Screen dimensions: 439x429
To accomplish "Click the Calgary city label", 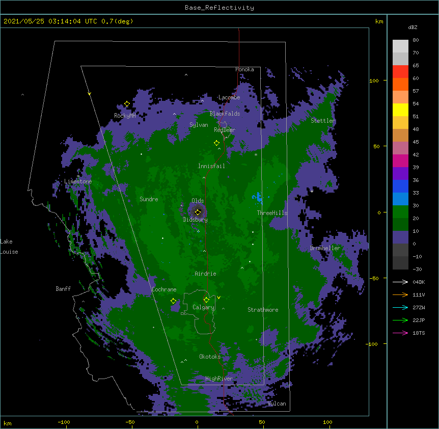I will 203,307.
